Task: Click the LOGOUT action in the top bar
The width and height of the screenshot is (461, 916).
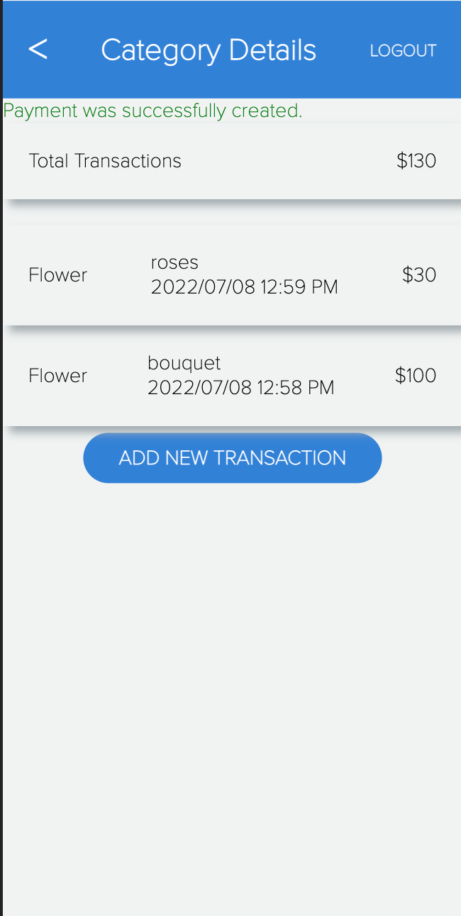Action: coord(403,50)
